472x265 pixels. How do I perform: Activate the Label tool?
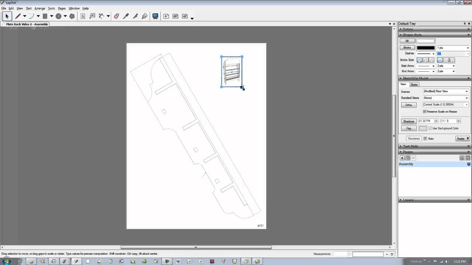92,16
